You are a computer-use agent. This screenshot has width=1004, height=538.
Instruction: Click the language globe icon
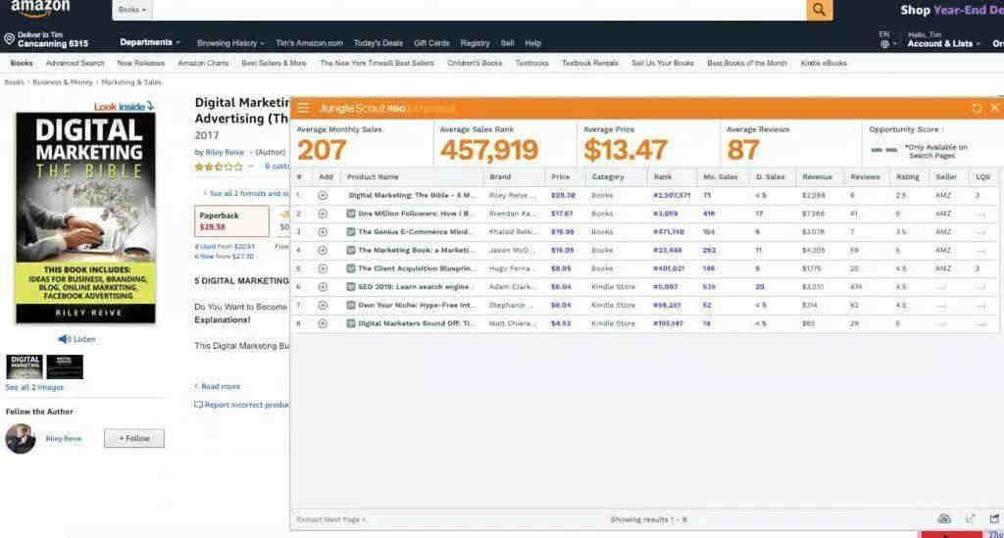click(x=884, y=44)
